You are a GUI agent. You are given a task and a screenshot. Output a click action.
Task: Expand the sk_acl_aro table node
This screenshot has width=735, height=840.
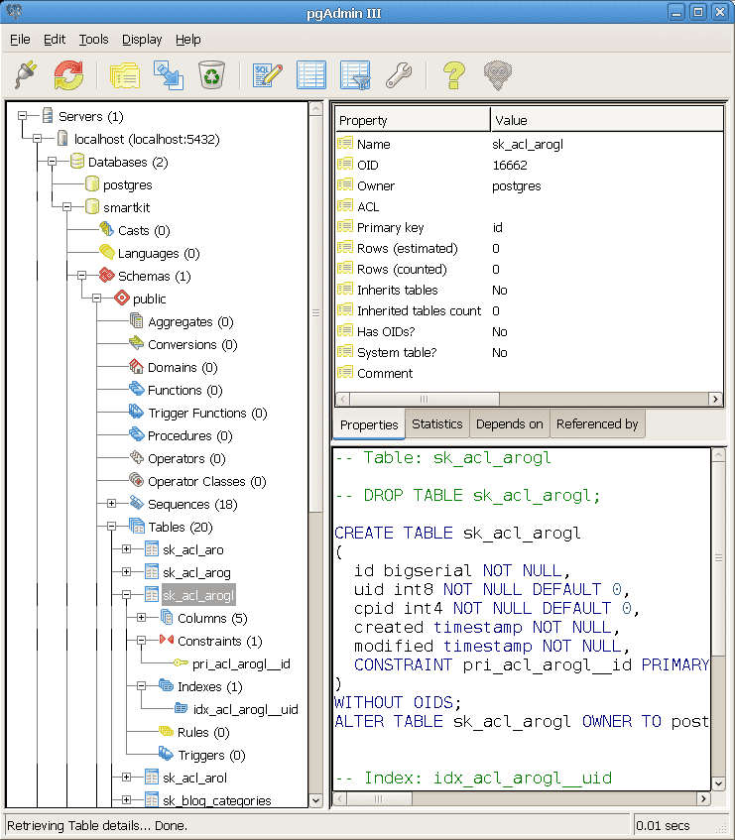(x=126, y=549)
